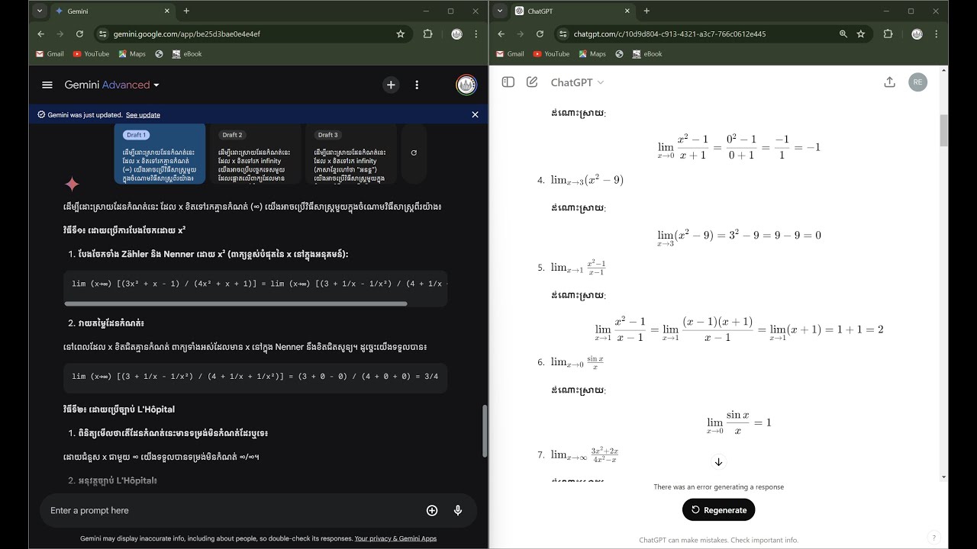Close the ChatGPT browser tab

pyautogui.click(x=627, y=11)
